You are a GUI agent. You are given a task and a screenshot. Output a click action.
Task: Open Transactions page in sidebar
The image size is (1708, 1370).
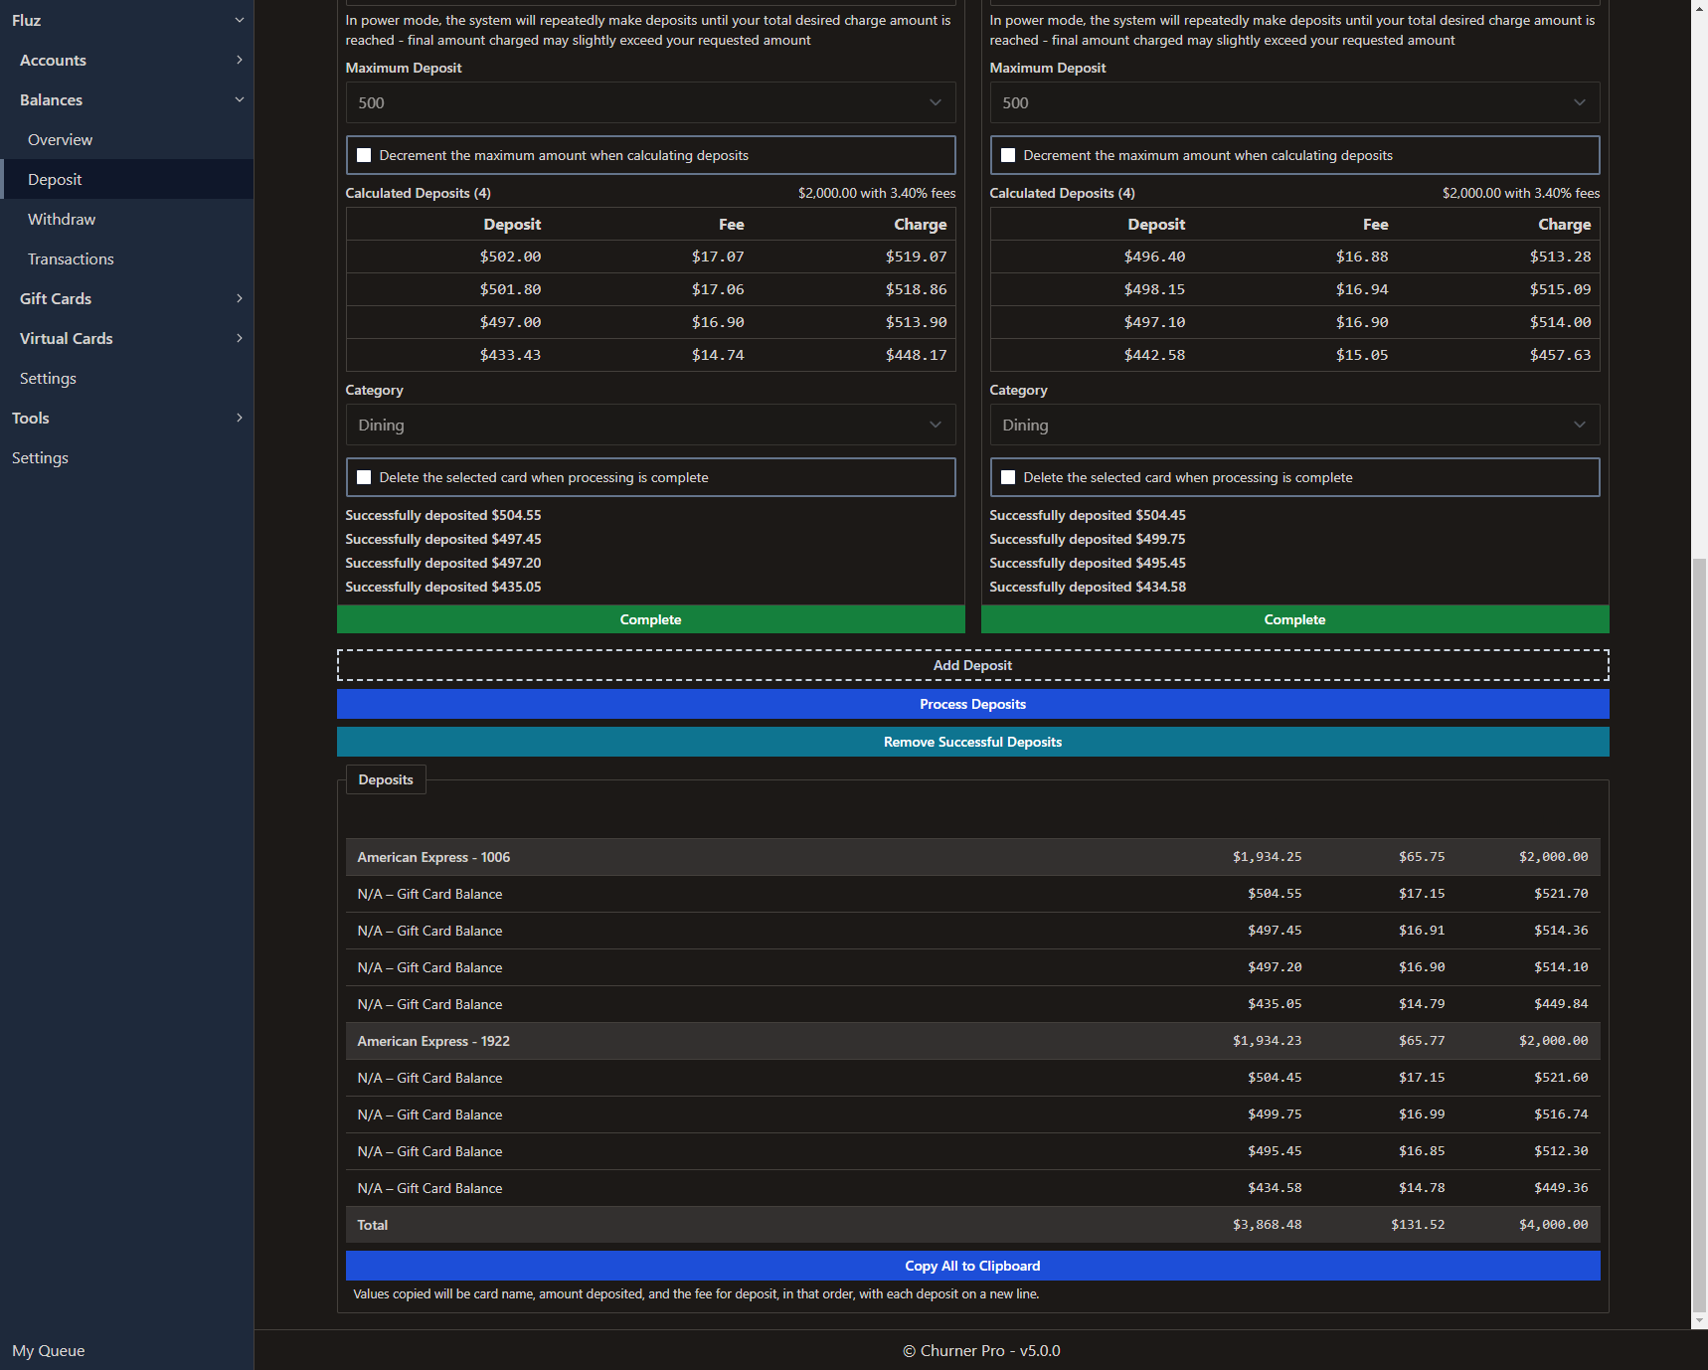coord(71,258)
